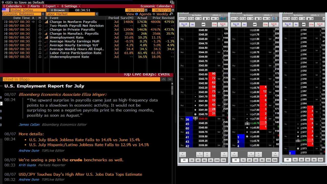The image size is (327, 184).
Task: Open the U.S. July Black Jobless Rate headline
Action: click(84, 140)
